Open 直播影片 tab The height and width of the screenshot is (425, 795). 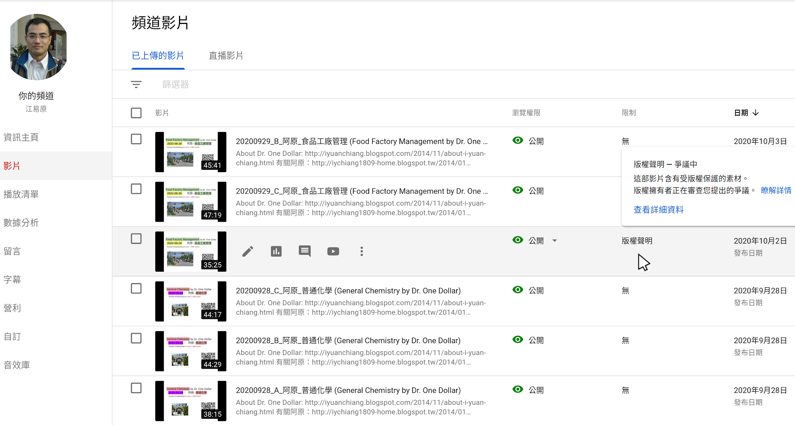coord(226,56)
